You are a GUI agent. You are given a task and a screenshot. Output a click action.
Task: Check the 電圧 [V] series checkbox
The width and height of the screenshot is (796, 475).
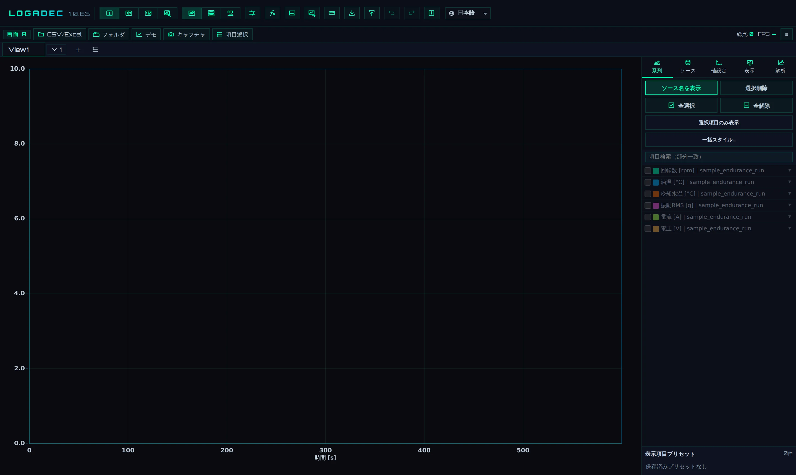648,229
